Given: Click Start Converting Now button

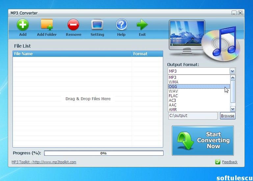Looking at the screenshot, I should pyautogui.click(x=203, y=141).
